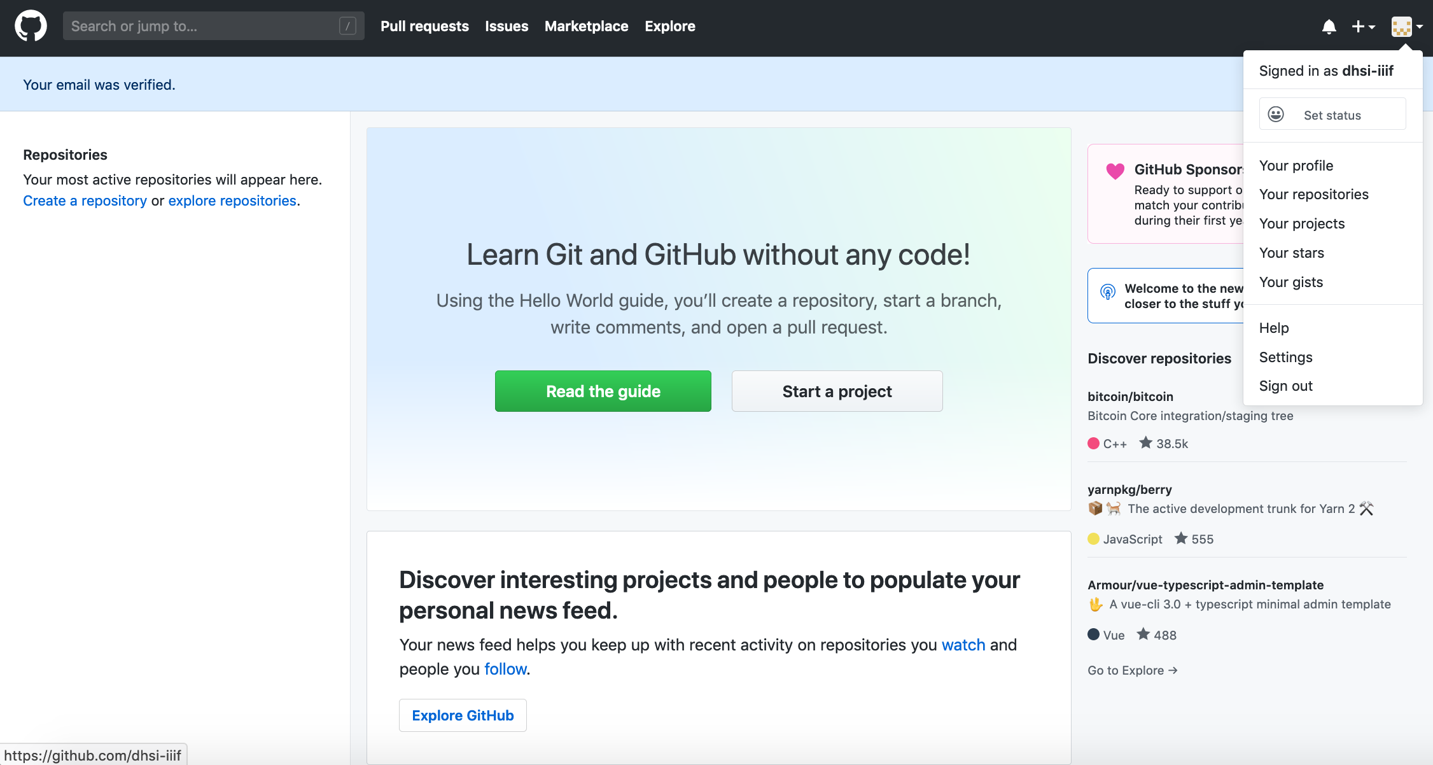Toggle the user avatar menu

point(1407,27)
